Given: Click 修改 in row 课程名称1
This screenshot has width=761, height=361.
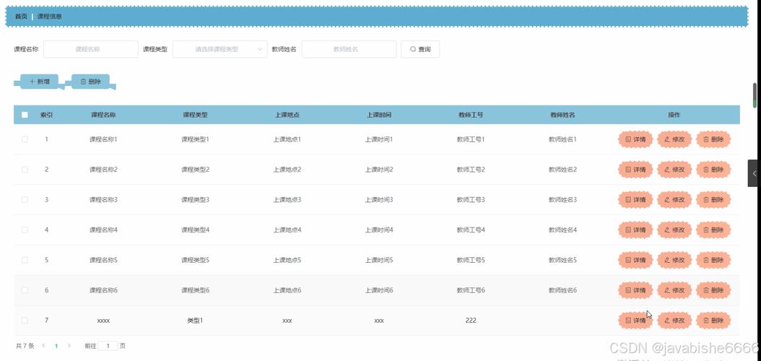Looking at the screenshot, I should 674,139.
